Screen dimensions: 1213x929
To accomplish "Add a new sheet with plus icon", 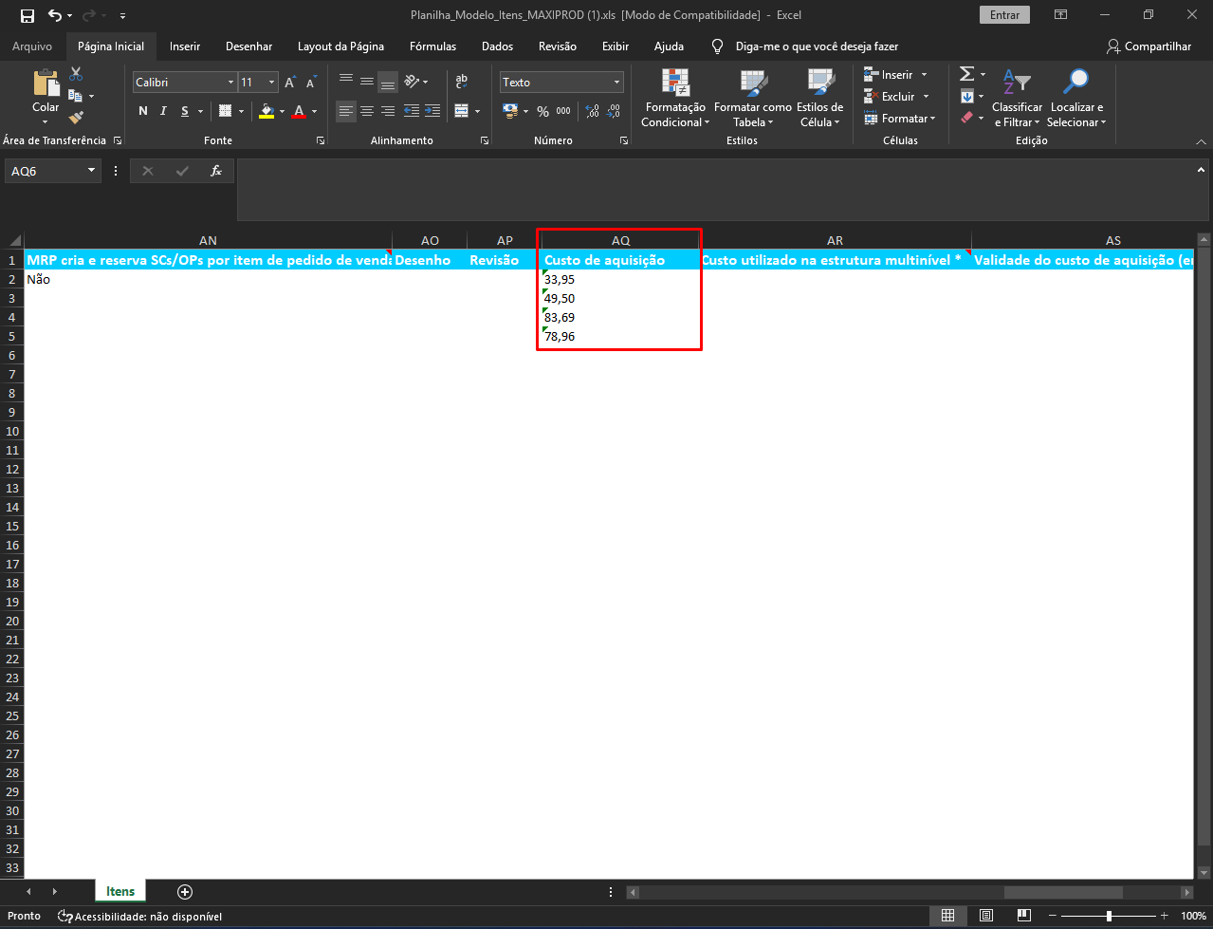I will [185, 892].
